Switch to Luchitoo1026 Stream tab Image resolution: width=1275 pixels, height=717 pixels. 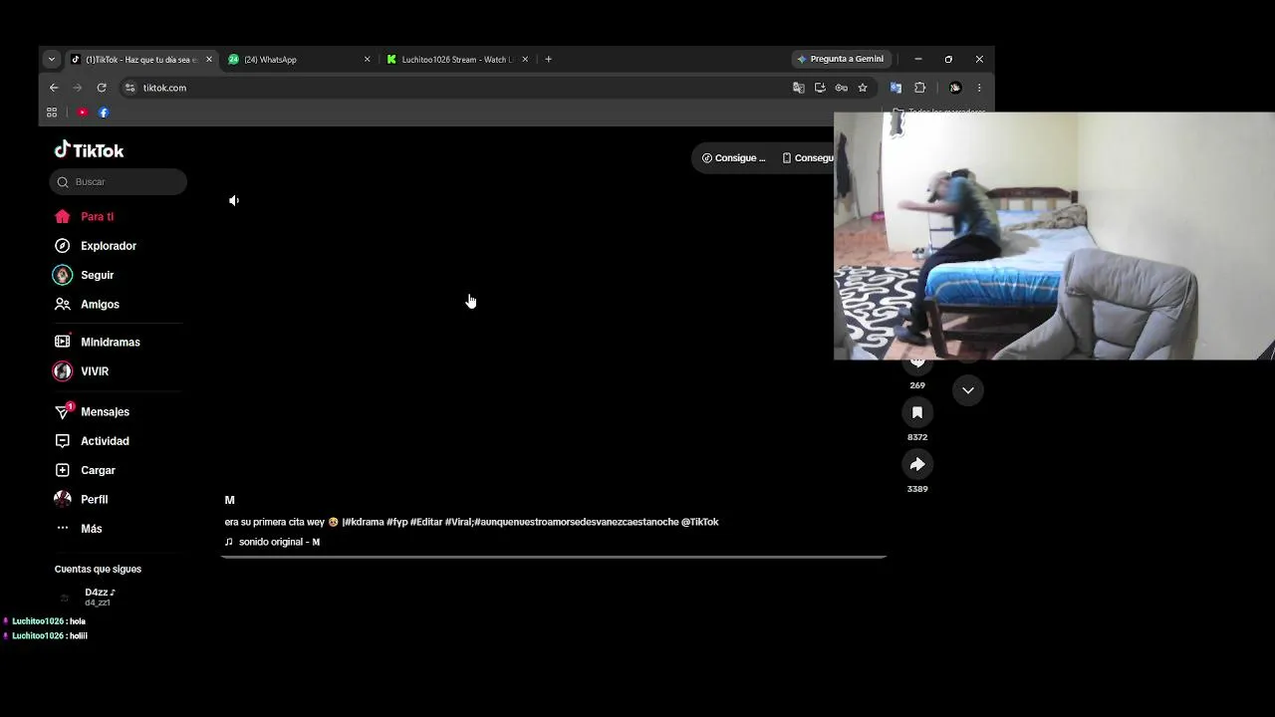[x=457, y=60]
